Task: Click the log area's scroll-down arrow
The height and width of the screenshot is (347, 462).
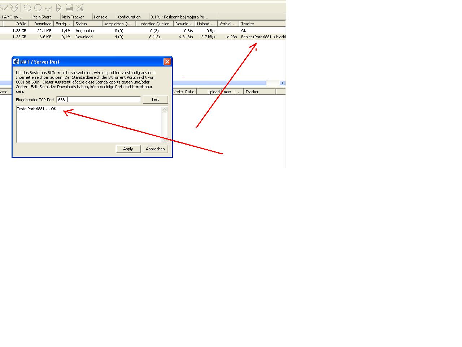Action: click(165, 139)
